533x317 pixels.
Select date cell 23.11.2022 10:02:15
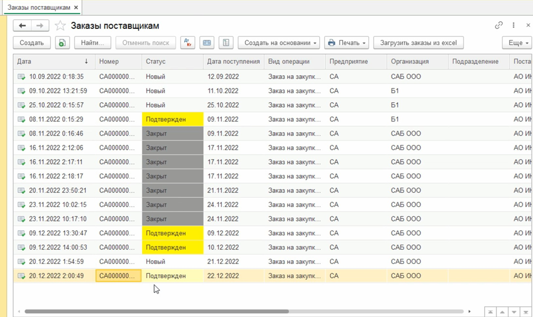pyautogui.click(x=58, y=205)
